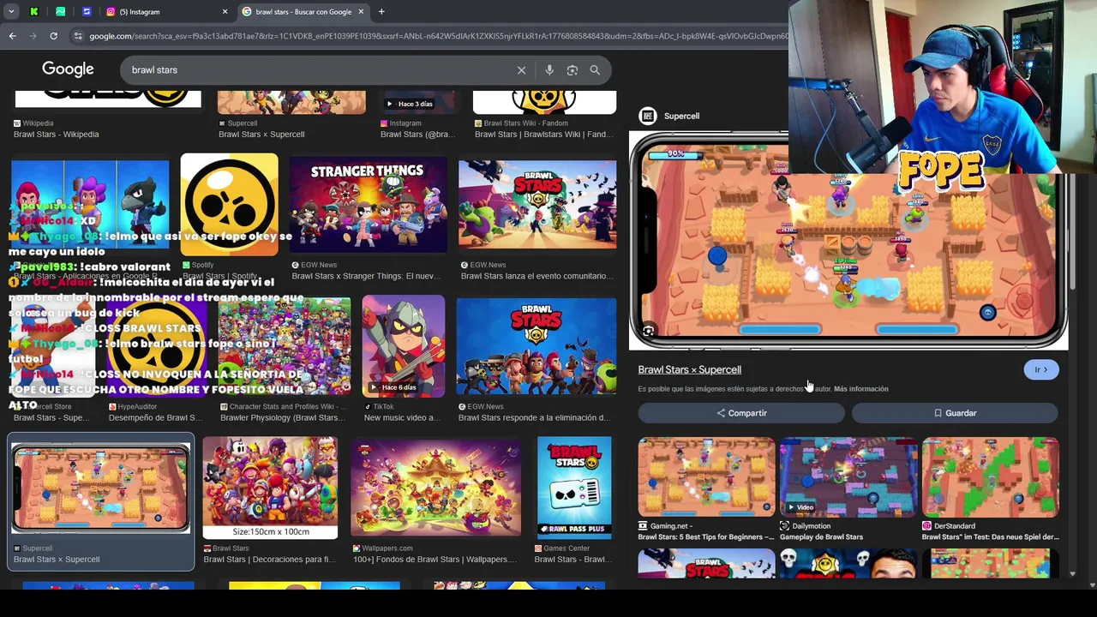Go back to the previous page
Screen dimensions: 1097x617
pyautogui.click(x=12, y=36)
